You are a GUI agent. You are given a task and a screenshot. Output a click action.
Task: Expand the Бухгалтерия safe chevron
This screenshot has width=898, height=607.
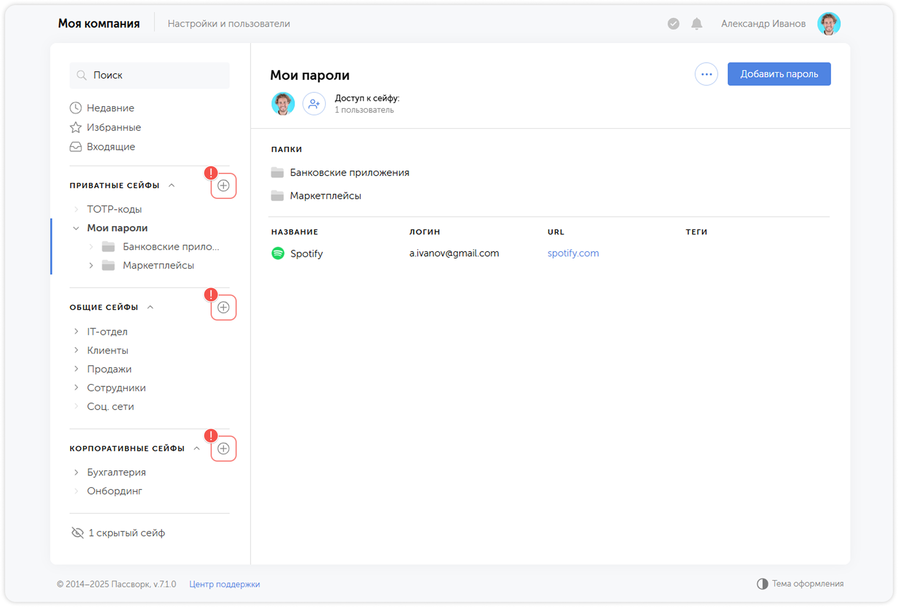point(76,472)
